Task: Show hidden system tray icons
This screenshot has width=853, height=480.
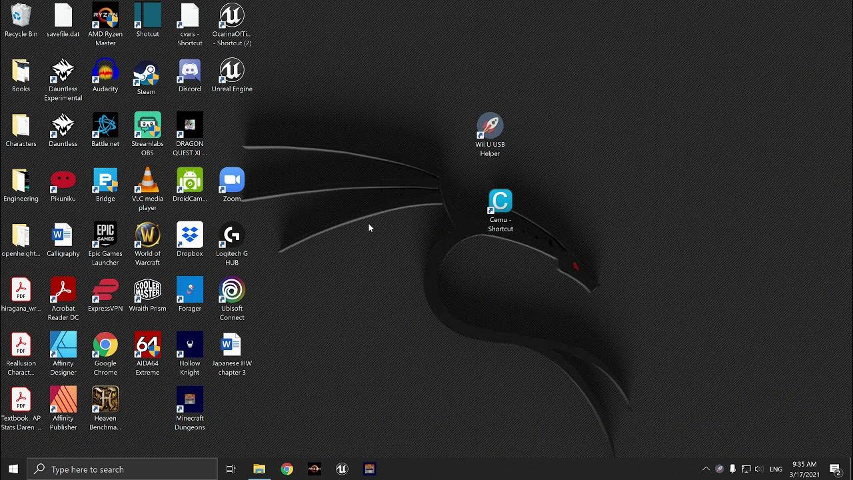Action: [706, 469]
